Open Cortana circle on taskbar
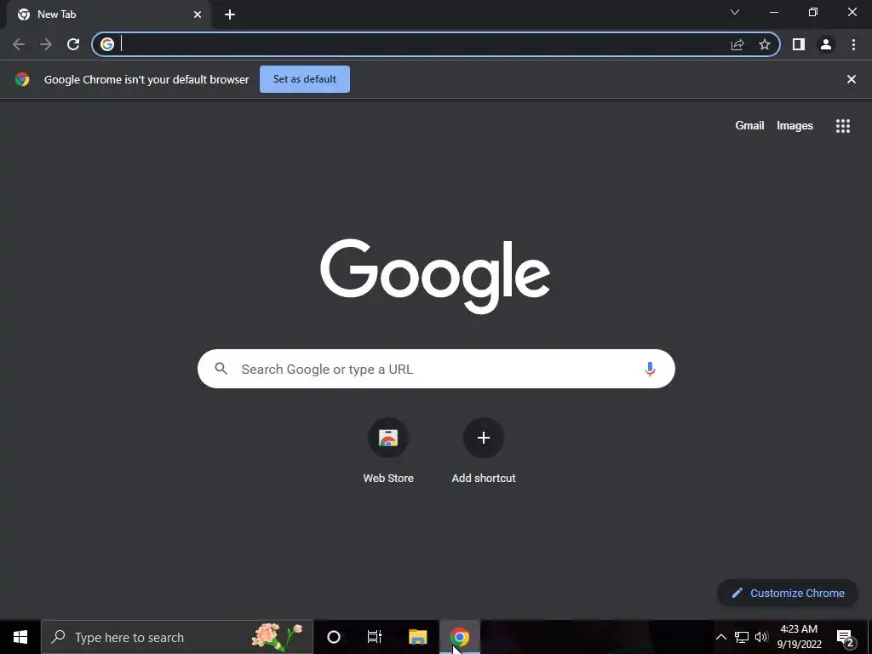This screenshot has height=654, width=872. click(334, 637)
